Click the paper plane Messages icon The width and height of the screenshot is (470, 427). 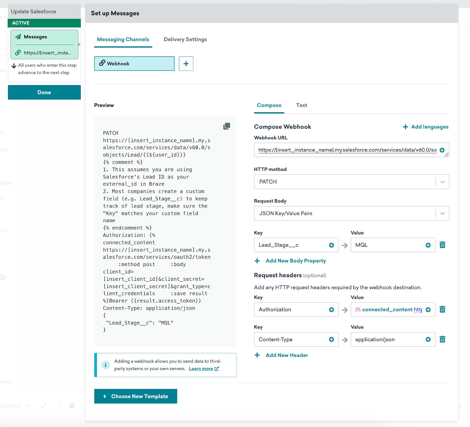coord(18,37)
